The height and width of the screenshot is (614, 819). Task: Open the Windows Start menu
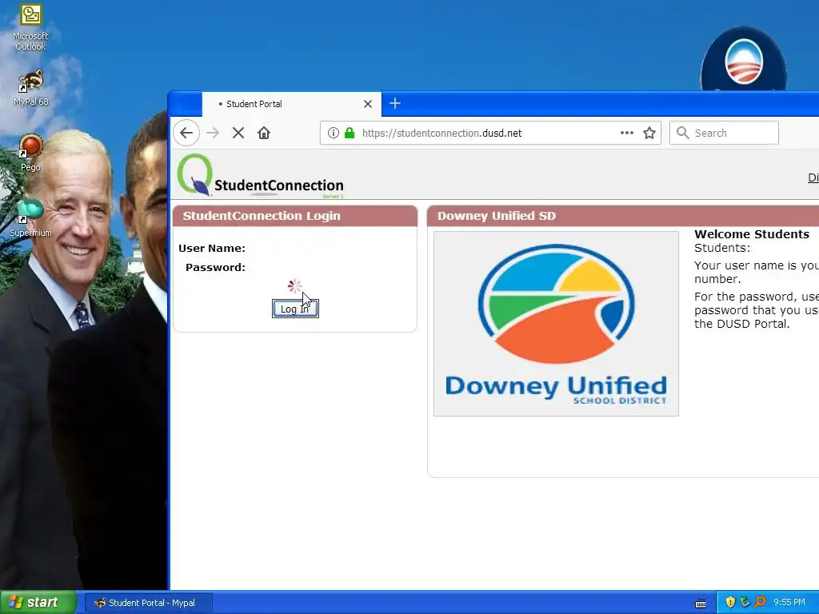coord(38,603)
